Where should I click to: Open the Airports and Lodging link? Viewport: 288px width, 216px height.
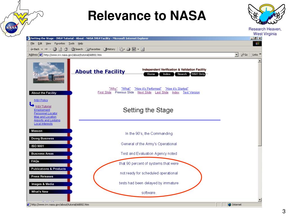[47, 120]
